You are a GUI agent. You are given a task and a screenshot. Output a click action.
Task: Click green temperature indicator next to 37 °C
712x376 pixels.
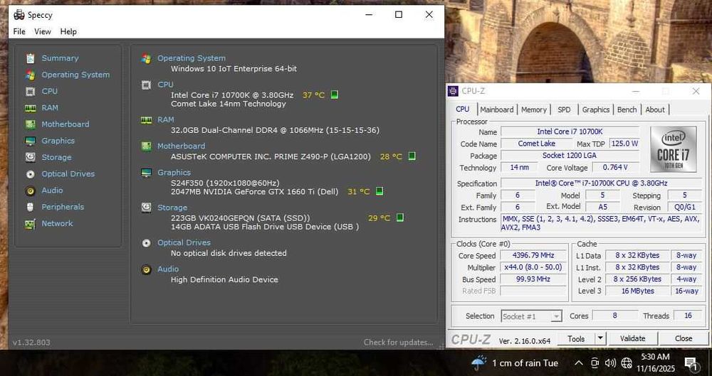click(334, 95)
